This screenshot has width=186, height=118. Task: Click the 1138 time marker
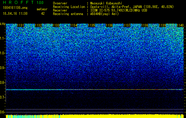click(145, 25)
